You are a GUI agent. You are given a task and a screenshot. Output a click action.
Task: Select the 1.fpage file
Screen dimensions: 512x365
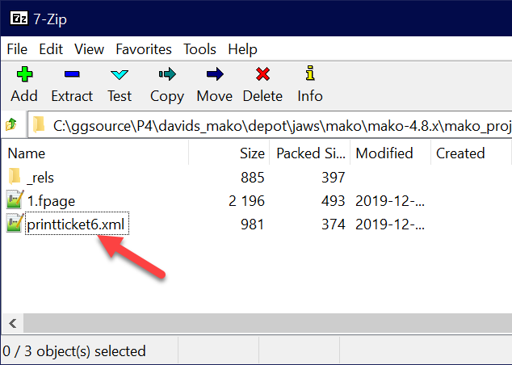click(51, 200)
